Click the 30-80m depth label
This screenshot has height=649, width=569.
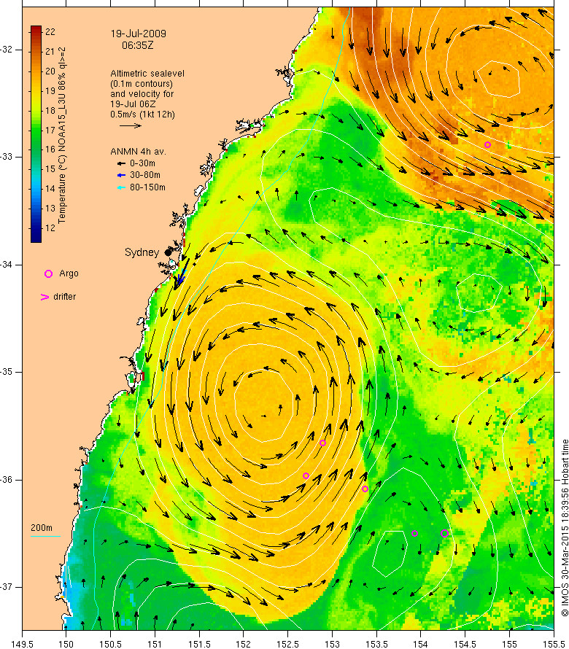click(145, 175)
